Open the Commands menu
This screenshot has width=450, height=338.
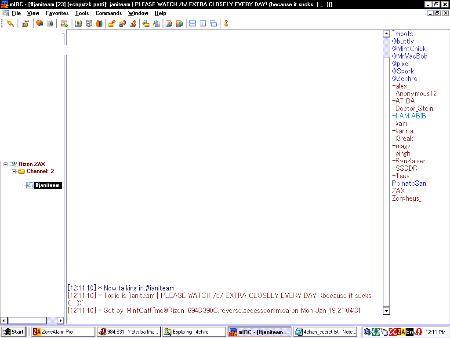[x=109, y=13]
